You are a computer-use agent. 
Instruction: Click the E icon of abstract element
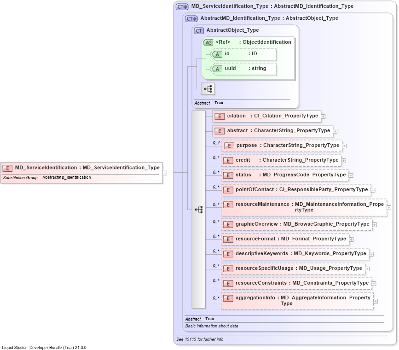coord(220,131)
